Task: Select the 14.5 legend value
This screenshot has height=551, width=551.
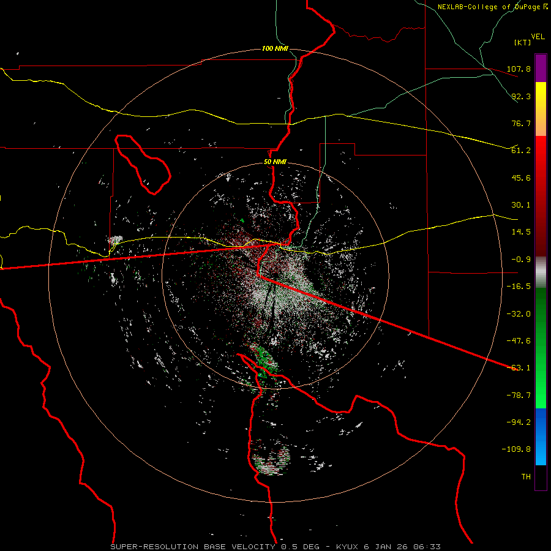Action: click(x=522, y=232)
